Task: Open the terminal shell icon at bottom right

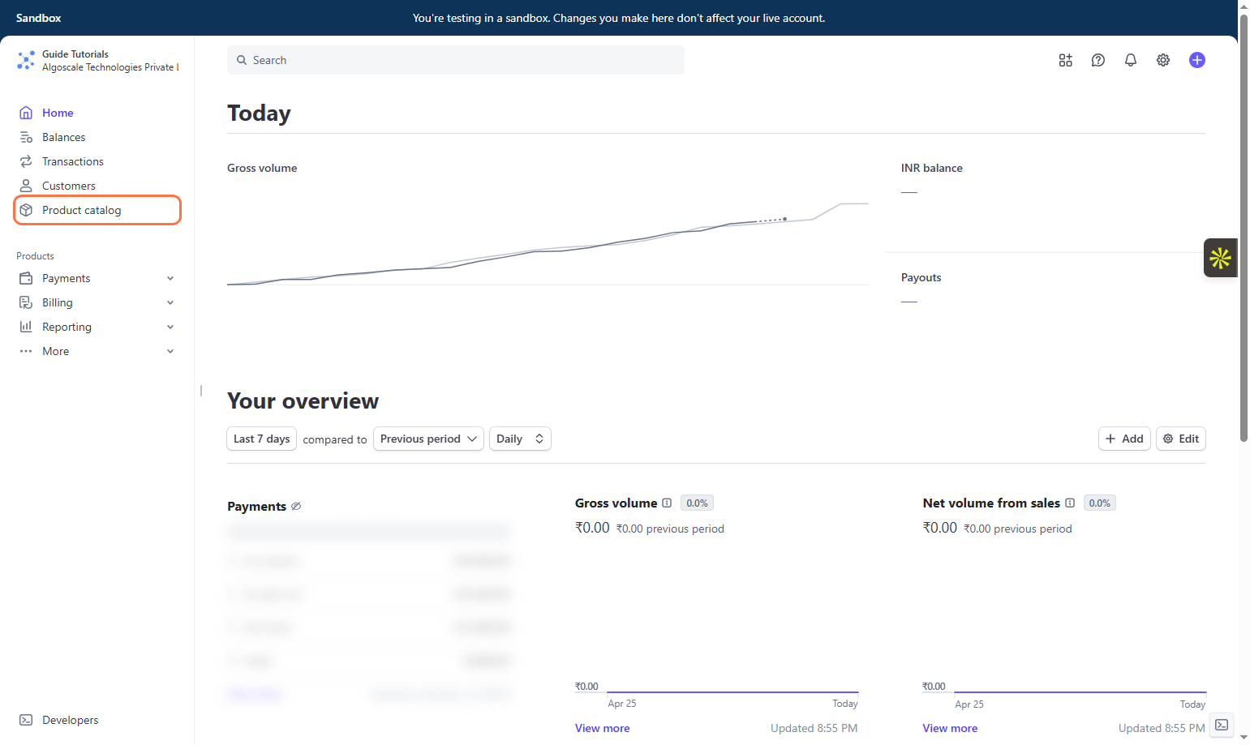Action: coord(1222,725)
